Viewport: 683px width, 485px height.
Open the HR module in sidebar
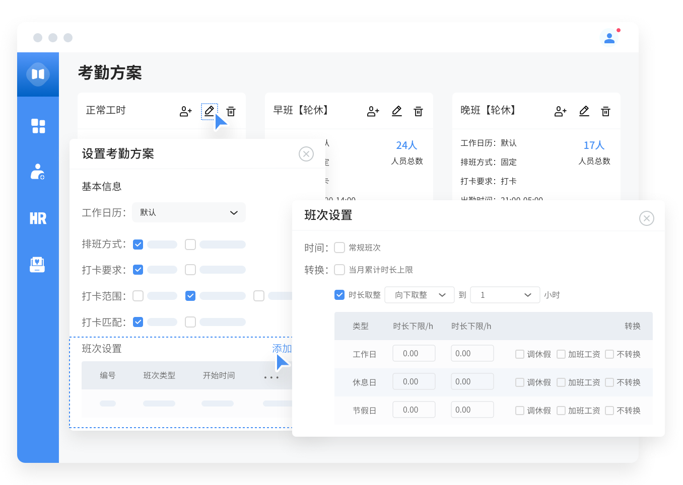pos(38,218)
